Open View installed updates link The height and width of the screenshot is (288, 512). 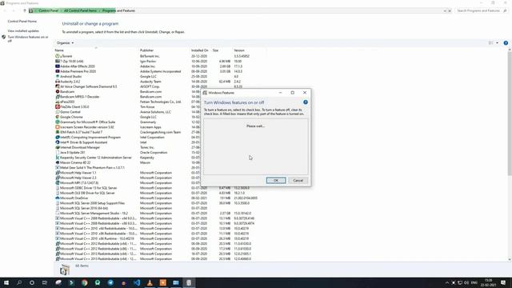point(23,30)
